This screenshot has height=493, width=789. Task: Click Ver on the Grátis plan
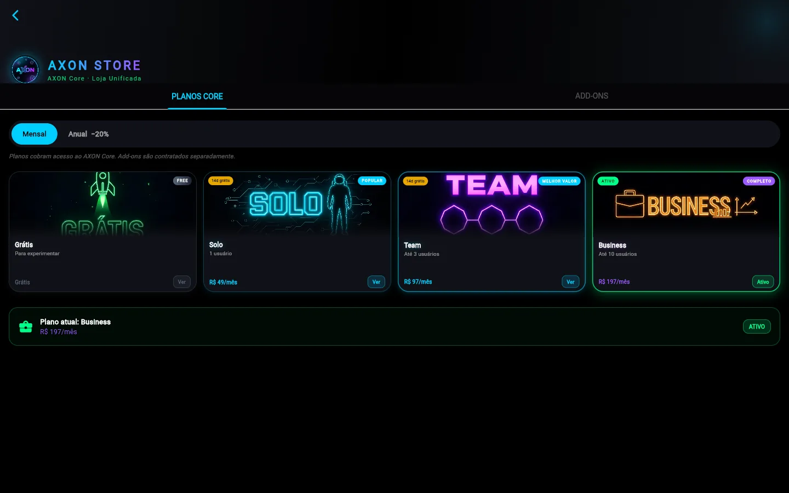tap(182, 282)
